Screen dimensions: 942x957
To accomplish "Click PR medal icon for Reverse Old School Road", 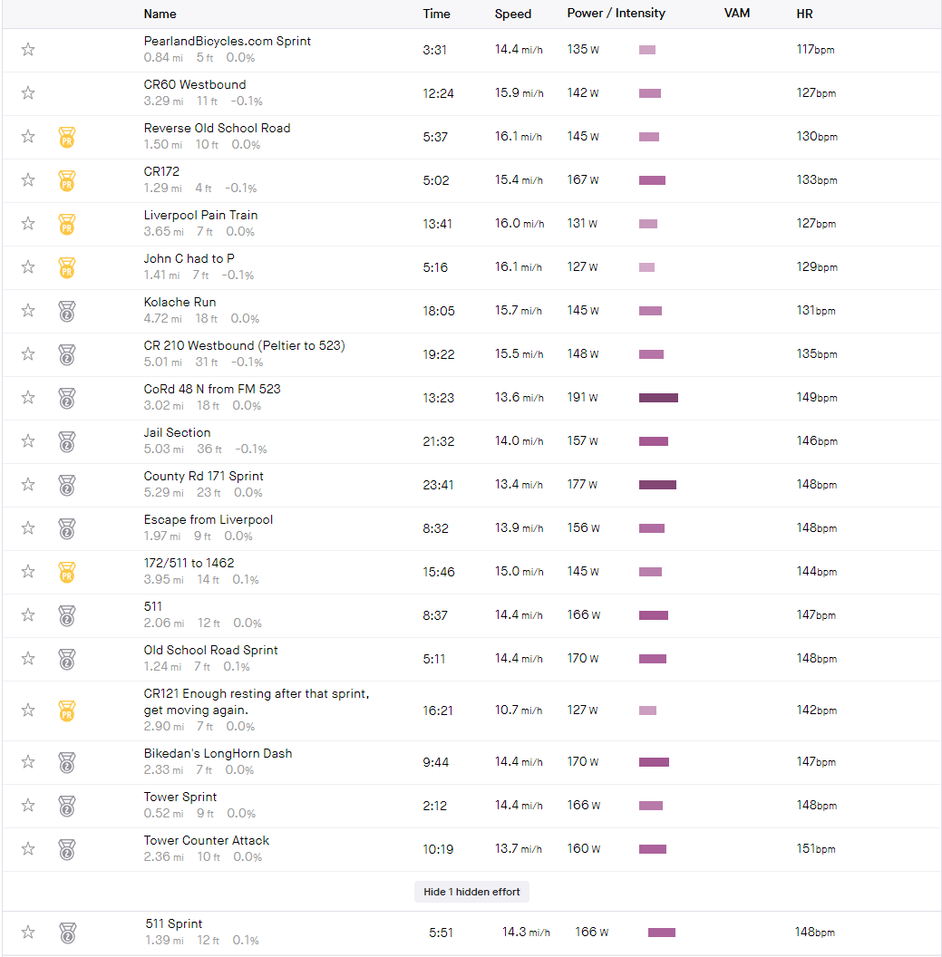I will point(66,137).
